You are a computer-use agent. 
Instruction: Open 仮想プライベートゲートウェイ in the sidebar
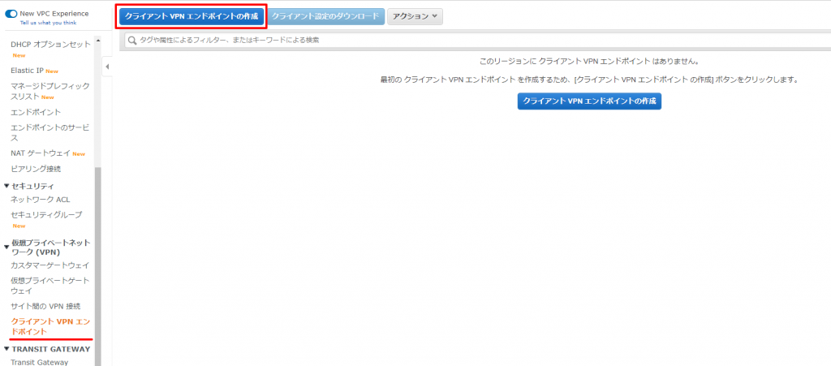click(50, 286)
